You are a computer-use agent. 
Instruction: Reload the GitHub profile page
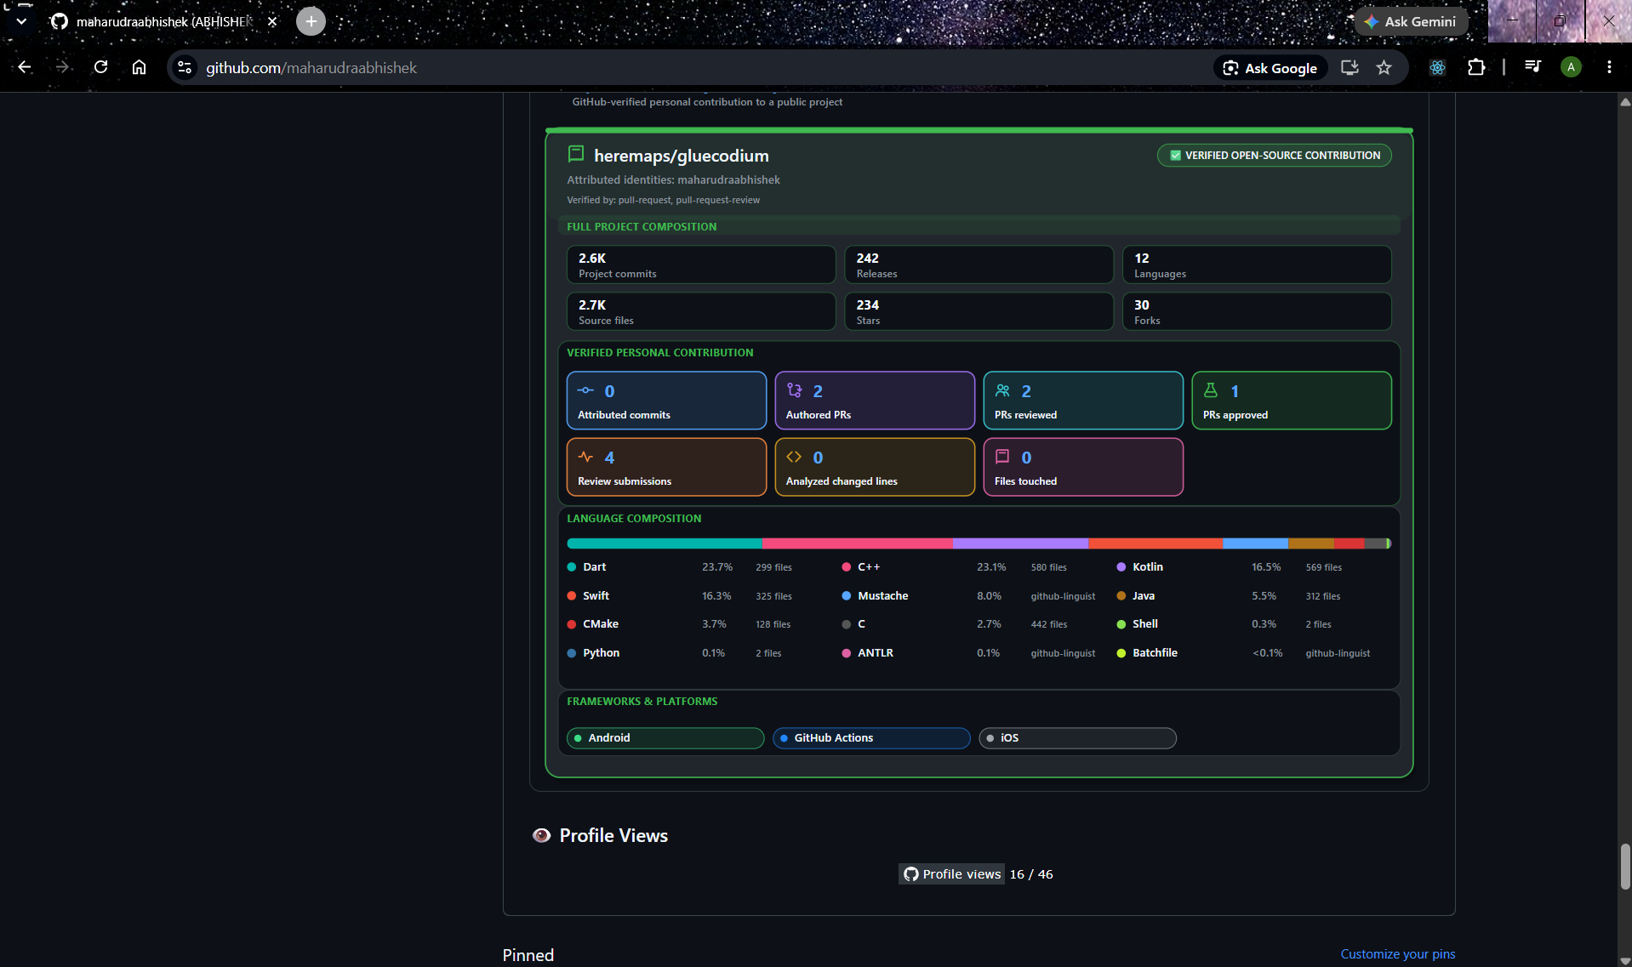click(x=100, y=67)
